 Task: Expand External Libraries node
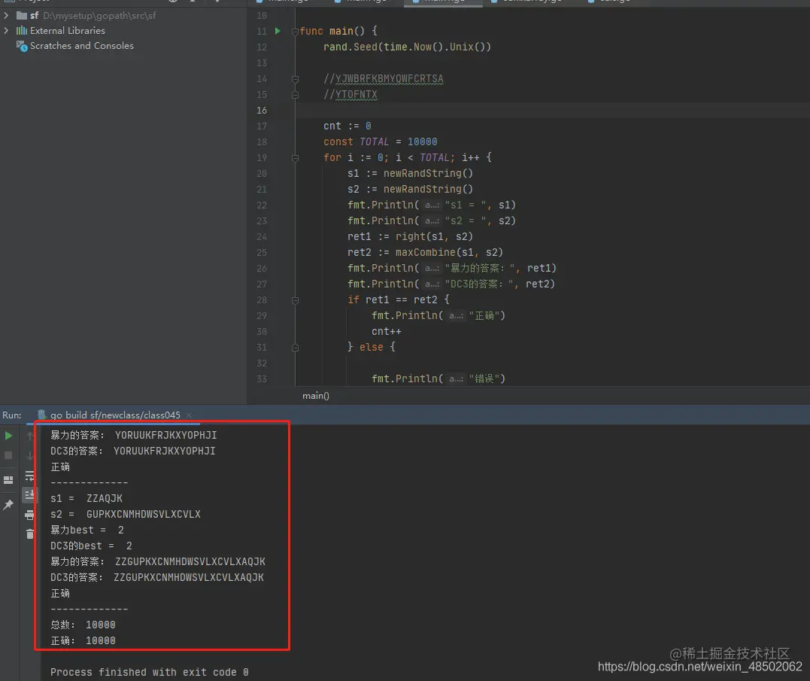pos(6,31)
